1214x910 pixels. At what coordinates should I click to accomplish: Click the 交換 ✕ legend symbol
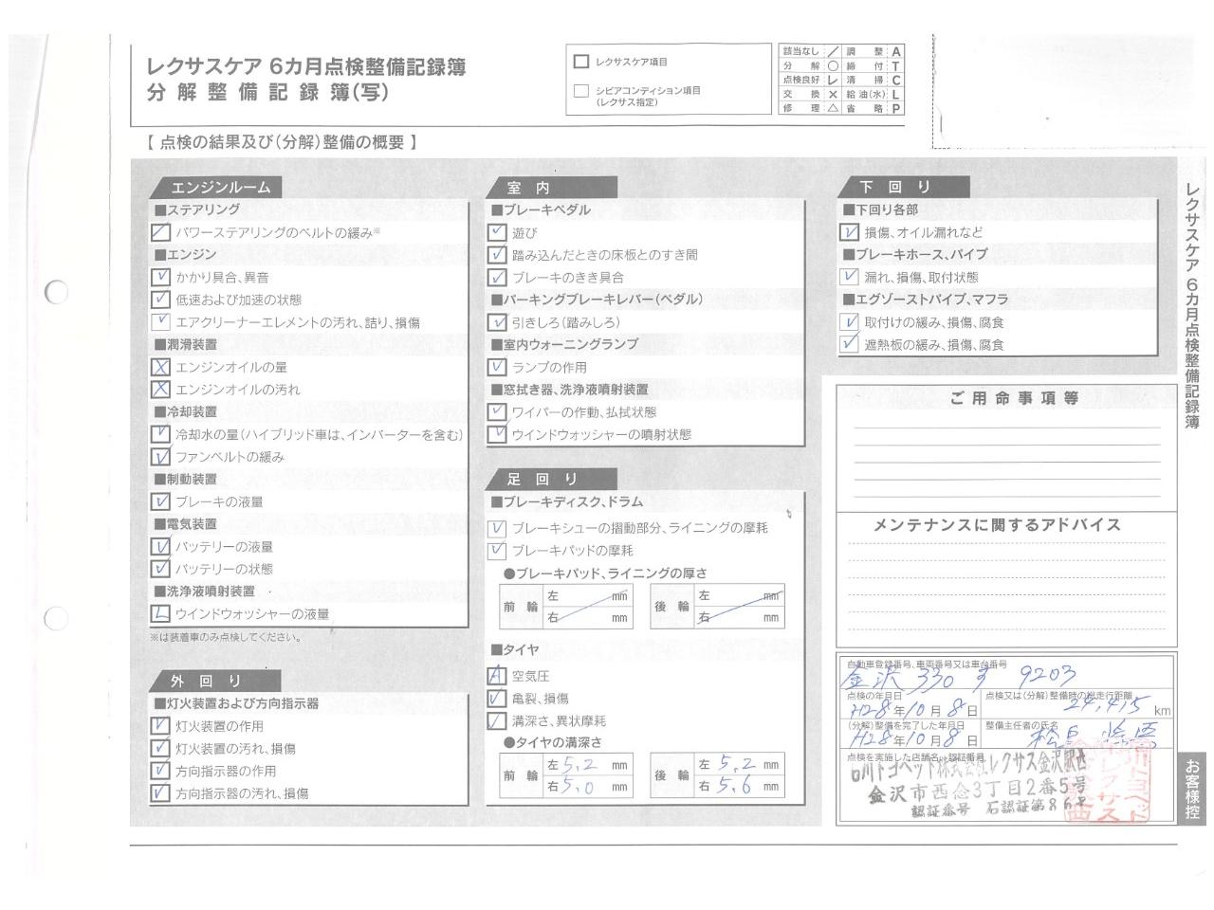coord(832,95)
